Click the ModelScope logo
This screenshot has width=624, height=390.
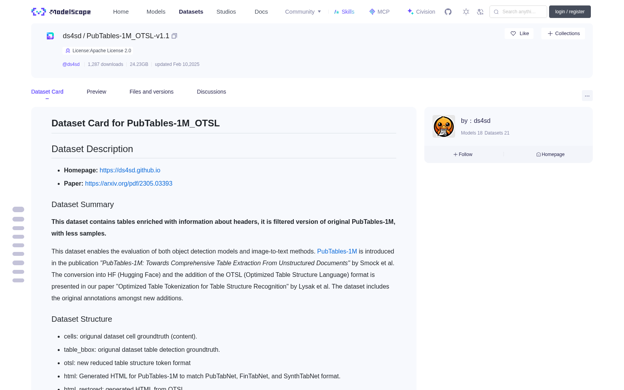61,12
